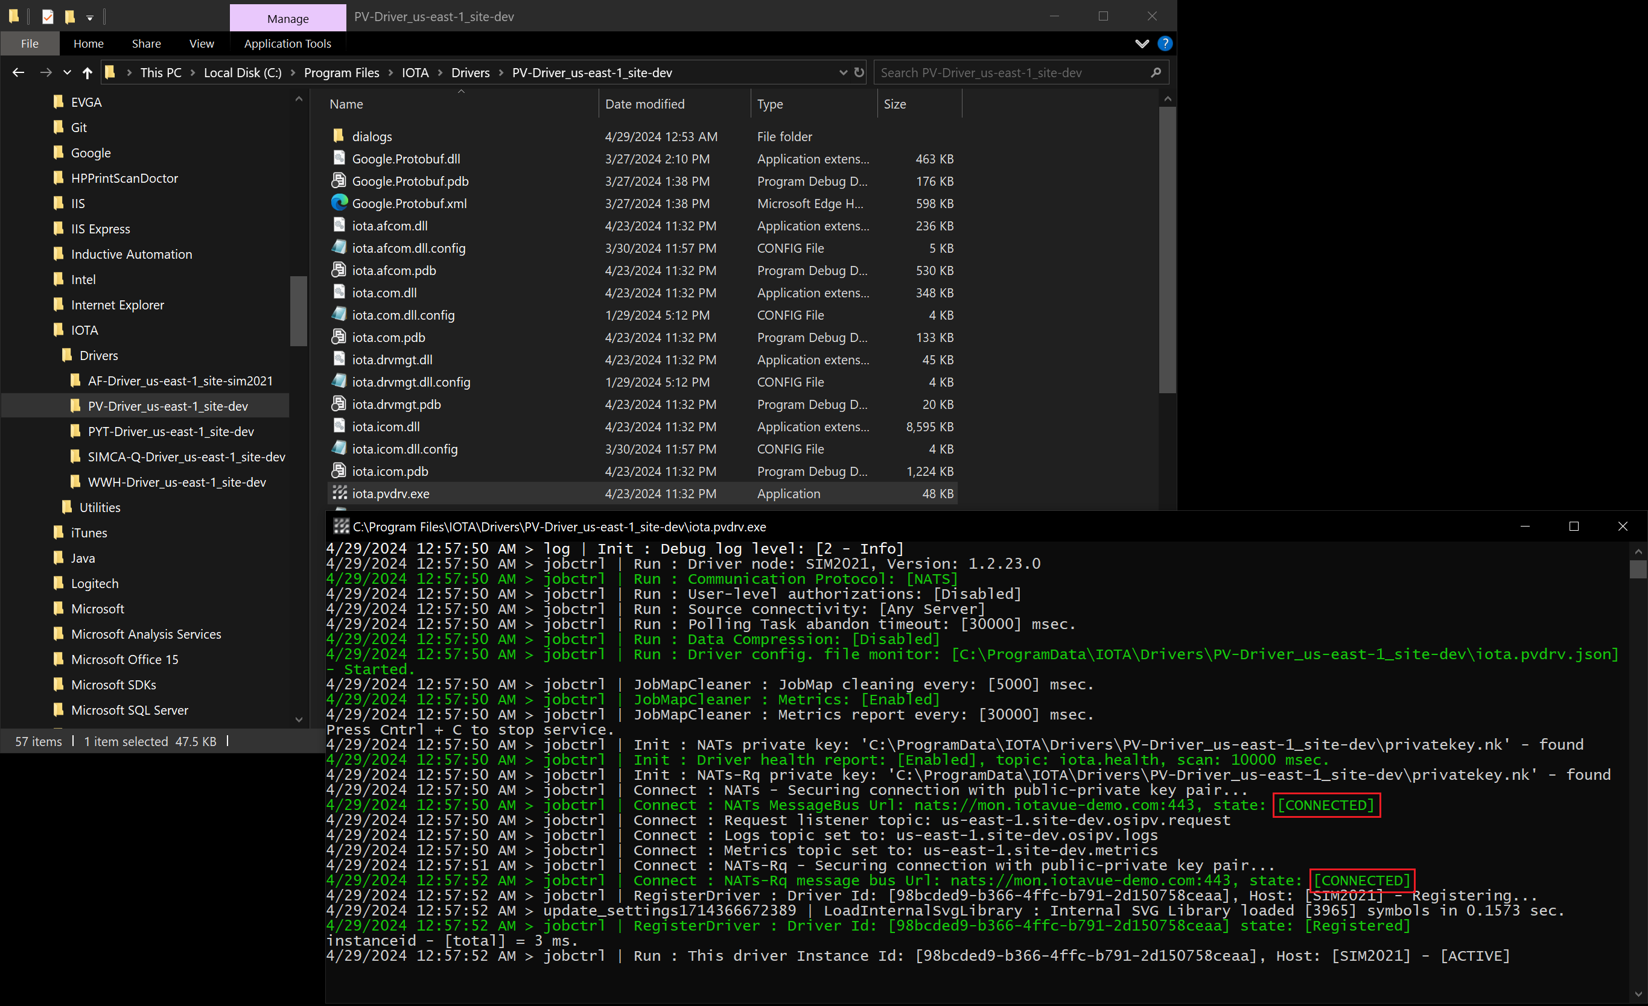Go up one folder level arrow
The image size is (1648, 1006).
pyautogui.click(x=87, y=72)
